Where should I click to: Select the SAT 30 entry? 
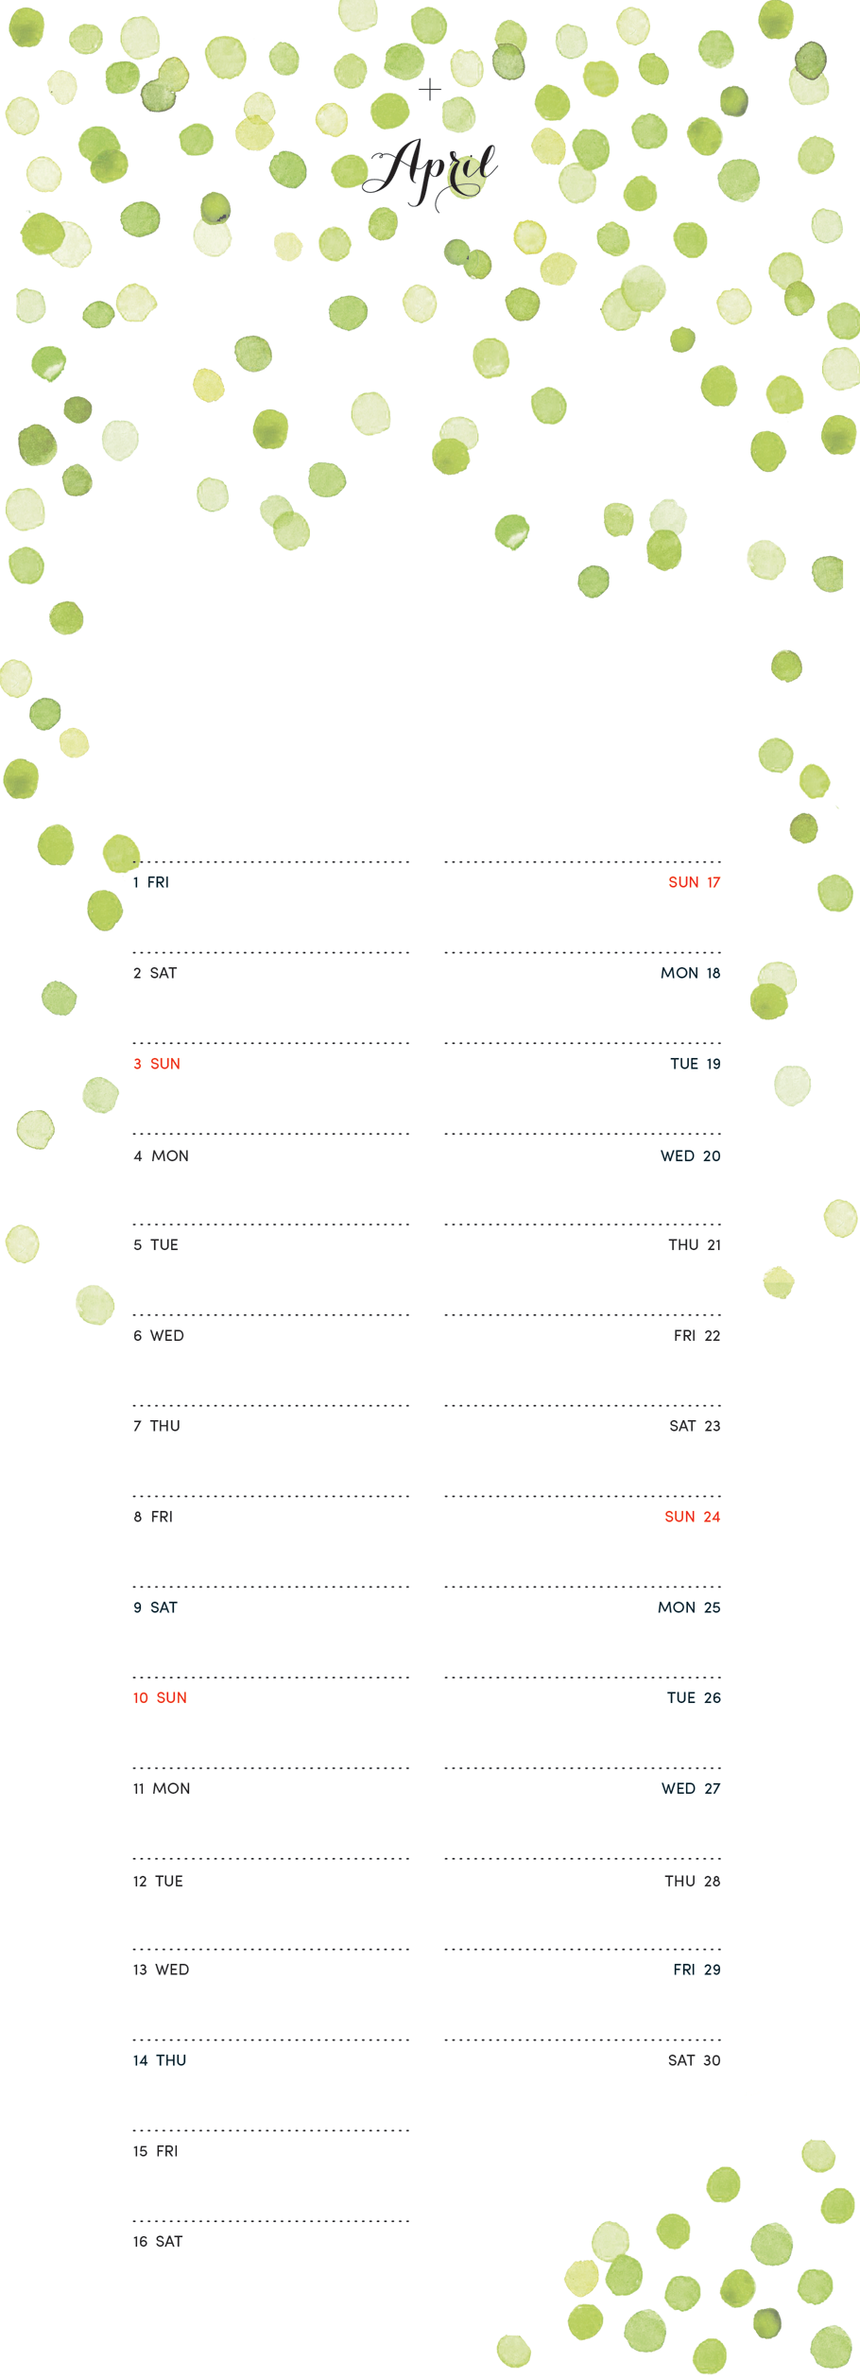click(x=695, y=2060)
